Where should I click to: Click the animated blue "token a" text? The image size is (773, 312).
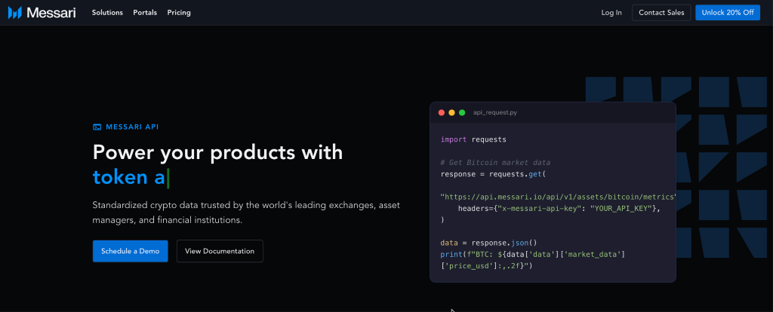click(x=129, y=177)
